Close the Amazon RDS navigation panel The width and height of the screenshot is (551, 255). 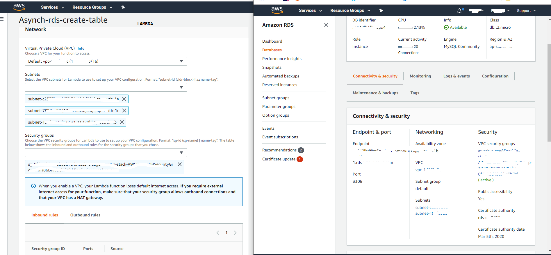[326, 25]
